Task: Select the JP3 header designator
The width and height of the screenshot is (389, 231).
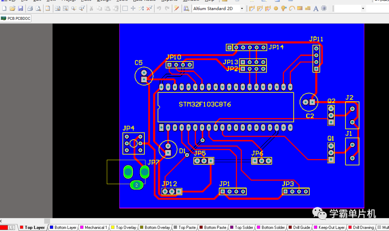Action: [288, 184]
